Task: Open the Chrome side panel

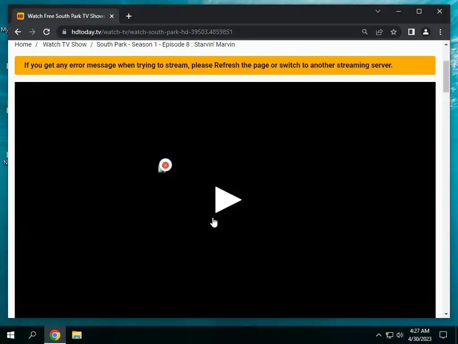Action: coord(411,32)
